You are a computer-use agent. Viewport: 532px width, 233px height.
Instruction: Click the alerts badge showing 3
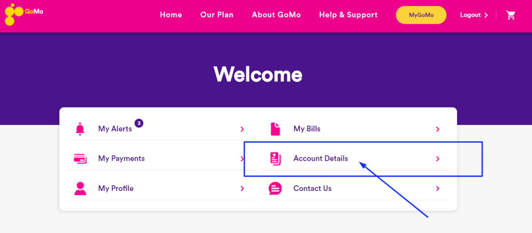coord(139,123)
